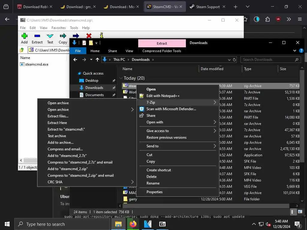Image resolution: width=307 pixels, height=230 pixels.
Task: Click Properties in the context menu
Action: coord(178,192)
